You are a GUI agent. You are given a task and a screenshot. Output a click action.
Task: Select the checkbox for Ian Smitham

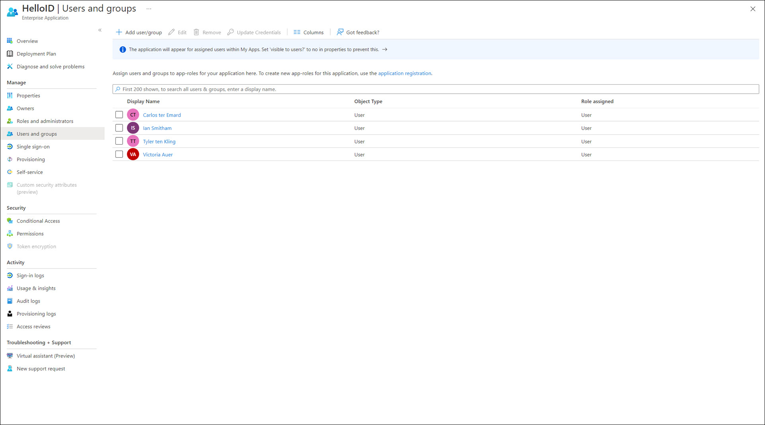[119, 127]
